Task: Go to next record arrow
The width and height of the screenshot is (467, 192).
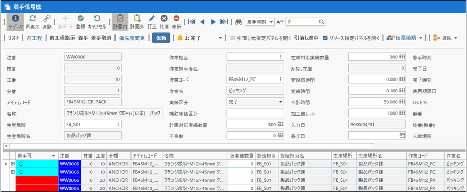Action: [x=213, y=22]
